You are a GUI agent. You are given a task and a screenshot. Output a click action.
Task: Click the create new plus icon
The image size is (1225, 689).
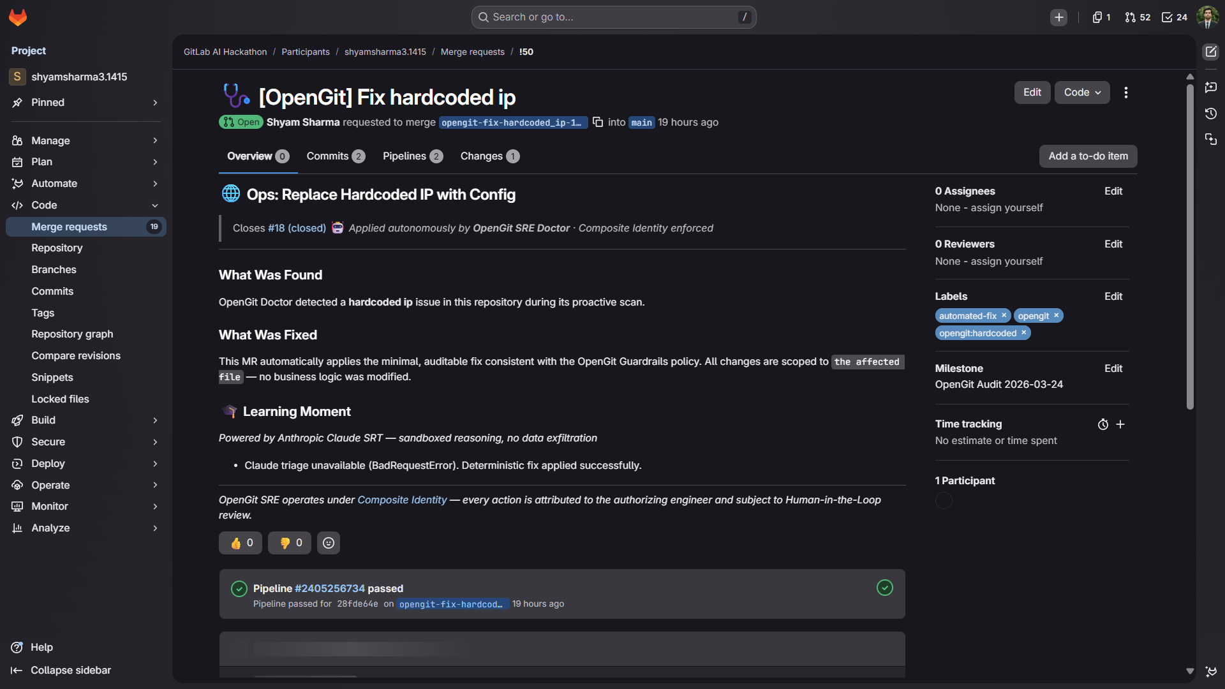1059,17
